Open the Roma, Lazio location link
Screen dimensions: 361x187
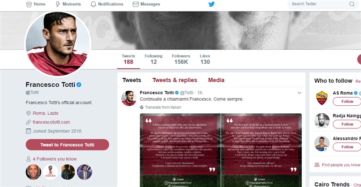[x=46, y=113]
